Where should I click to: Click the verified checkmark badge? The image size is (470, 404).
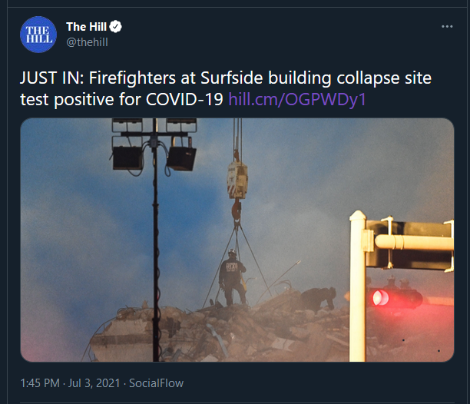115,27
